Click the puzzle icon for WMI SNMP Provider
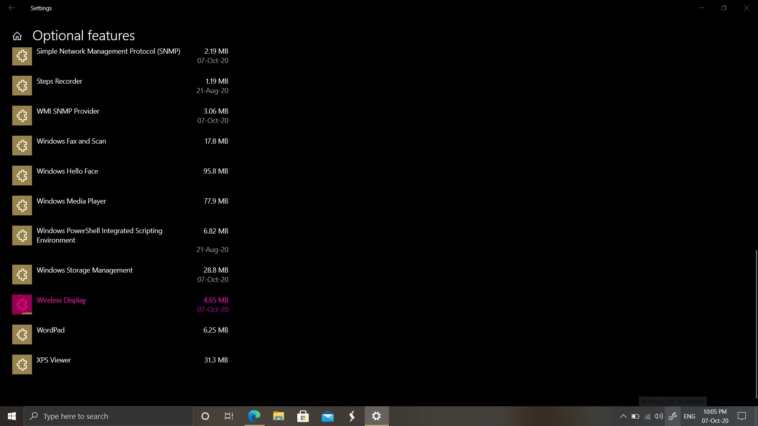 click(x=22, y=116)
